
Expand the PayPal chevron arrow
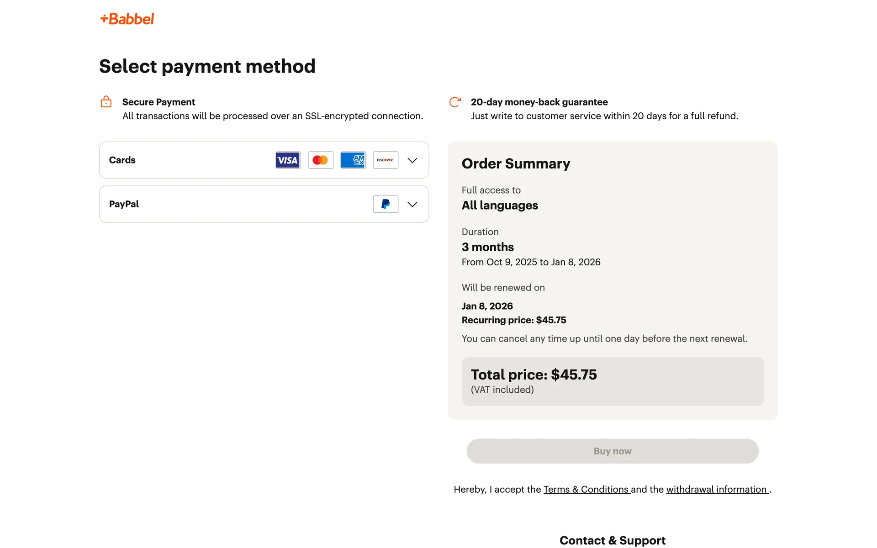pyautogui.click(x=412, y=205)
